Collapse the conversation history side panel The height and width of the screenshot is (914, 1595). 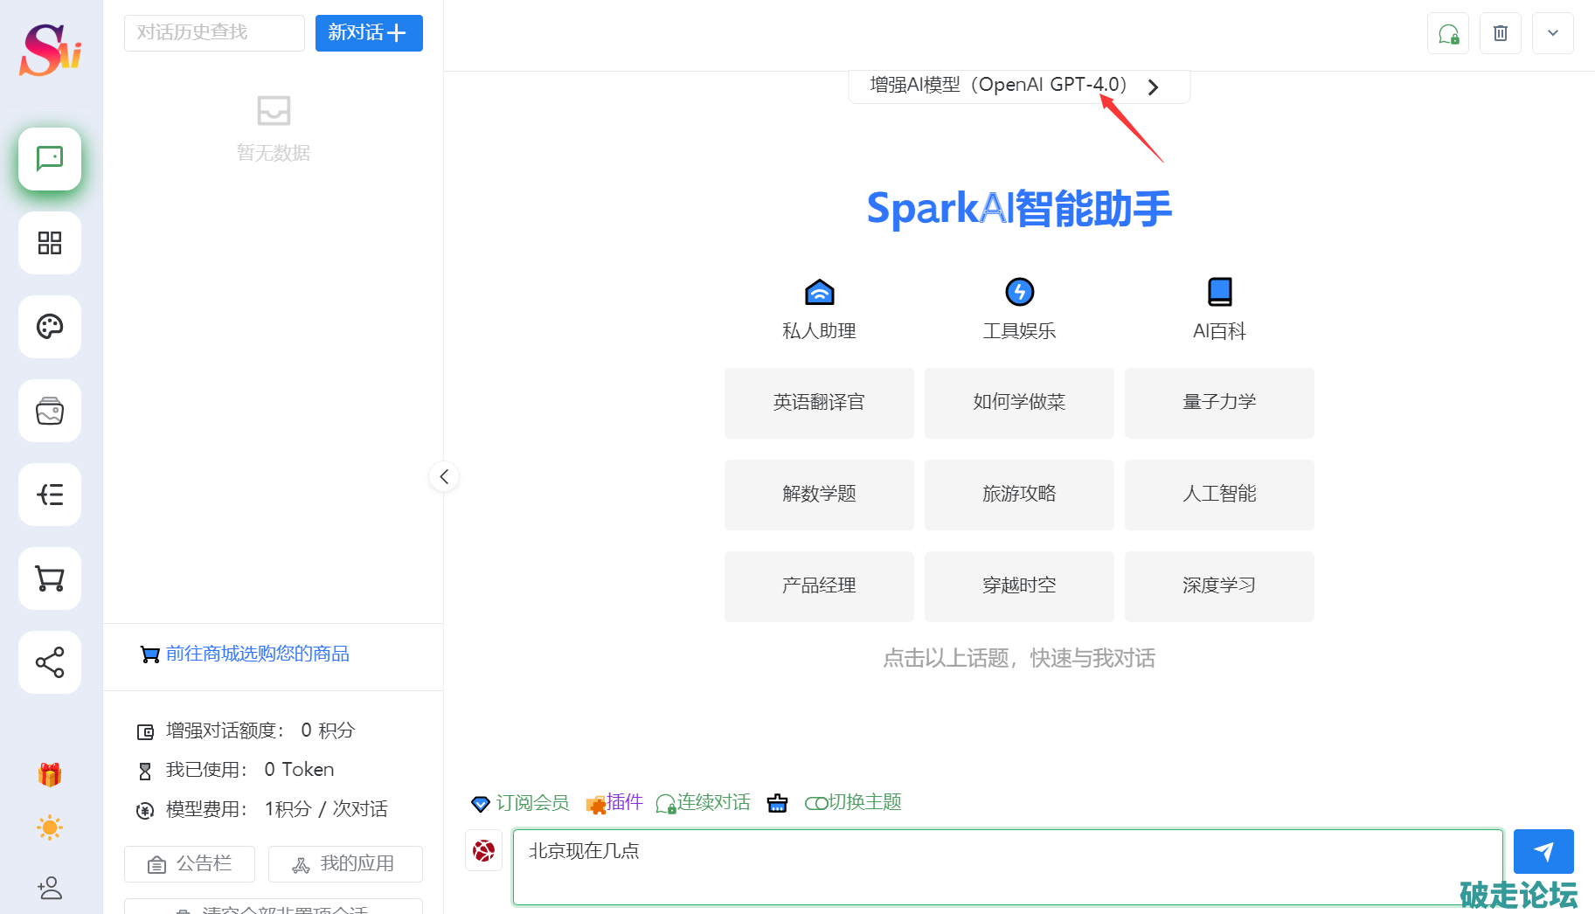444,476
